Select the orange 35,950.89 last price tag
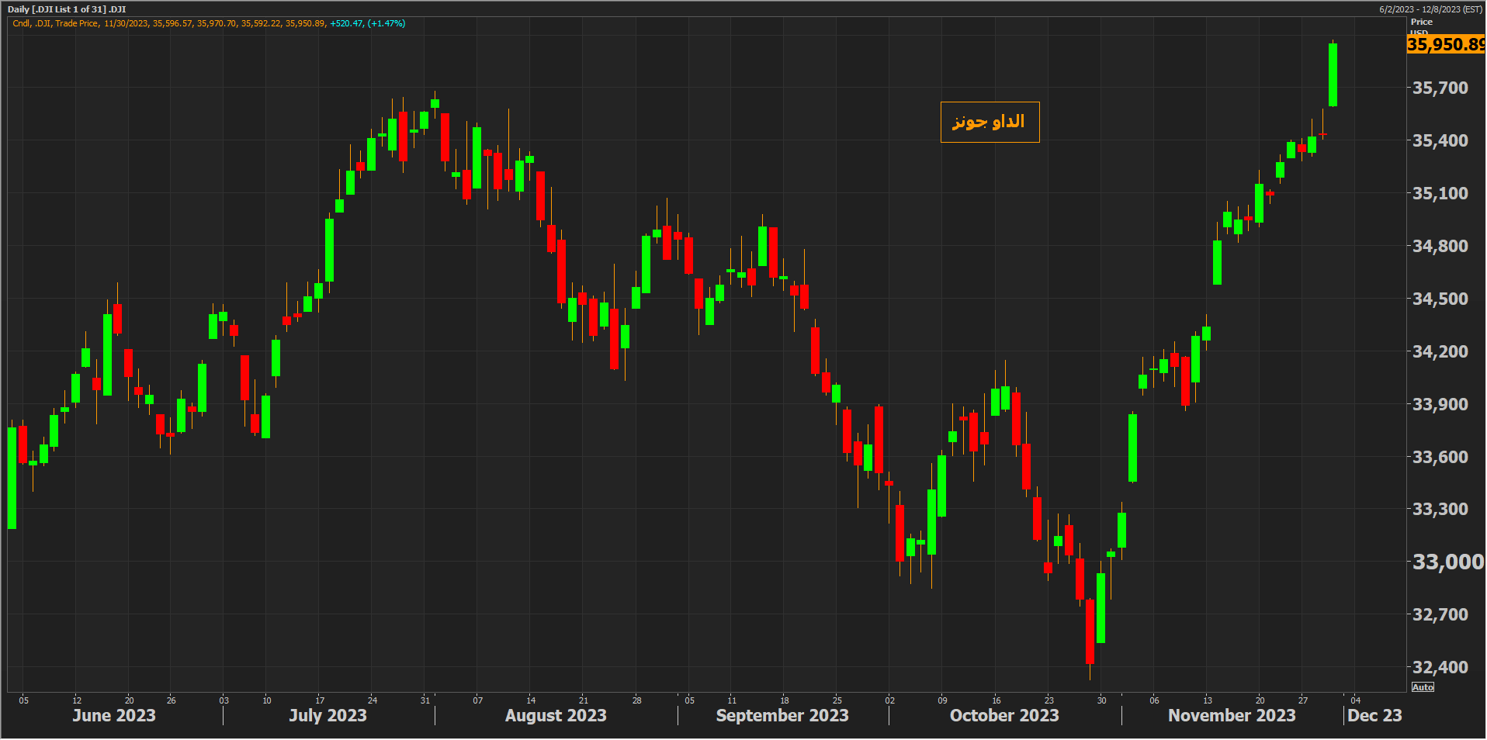Screen dimensions: 1487x740 (x=1445, y=45)
